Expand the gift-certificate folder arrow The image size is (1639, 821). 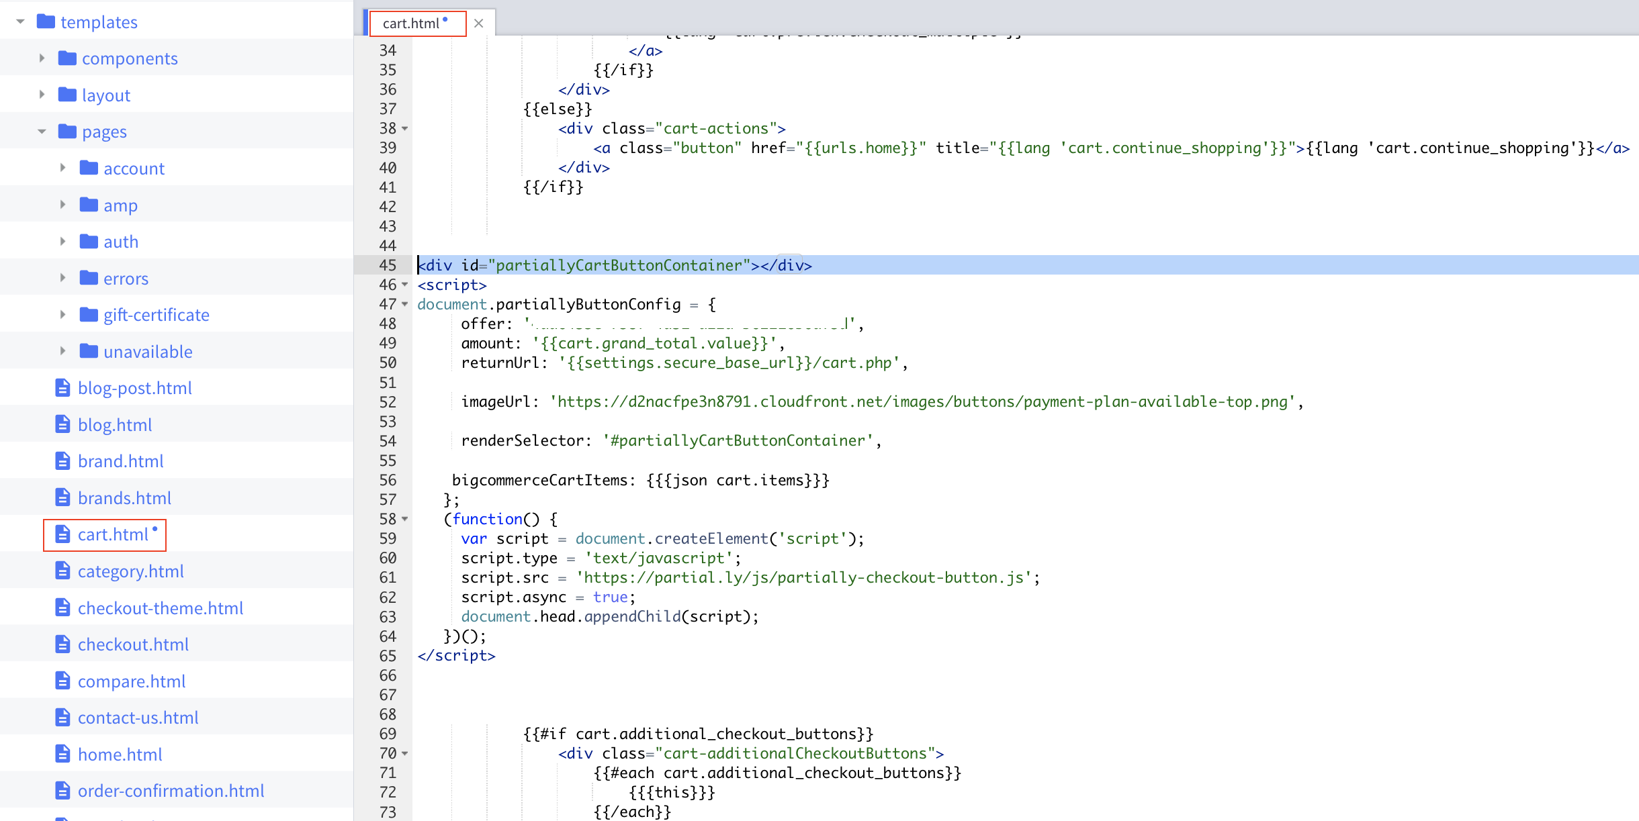pyautogui.click(x=62, y=314)
